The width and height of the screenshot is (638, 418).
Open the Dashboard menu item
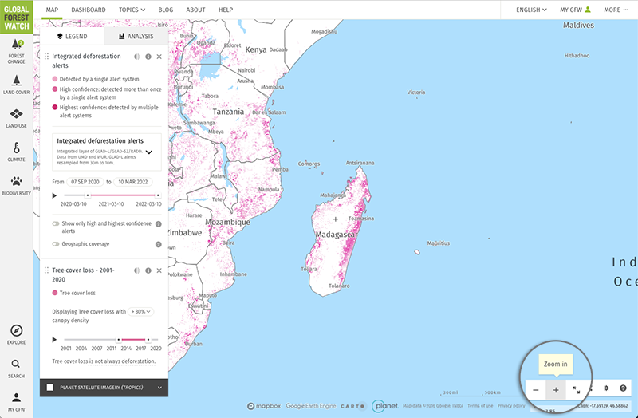click(x=88, y=10)
